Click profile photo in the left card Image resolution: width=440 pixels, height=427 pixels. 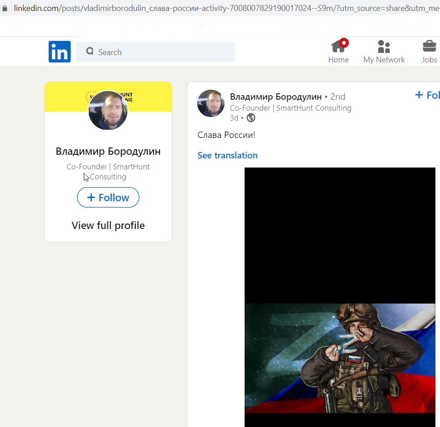coord(108,110)
